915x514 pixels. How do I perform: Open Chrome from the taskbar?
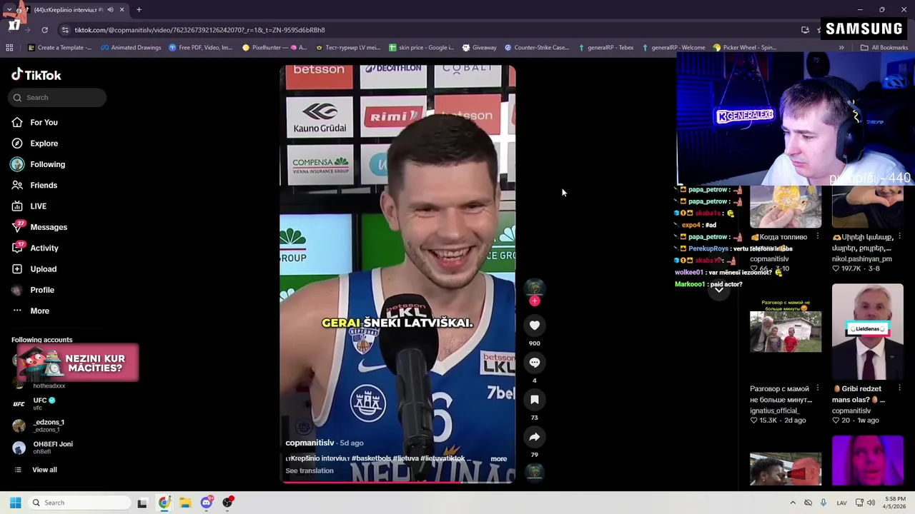pyautogui.click(x=164, y=503)
